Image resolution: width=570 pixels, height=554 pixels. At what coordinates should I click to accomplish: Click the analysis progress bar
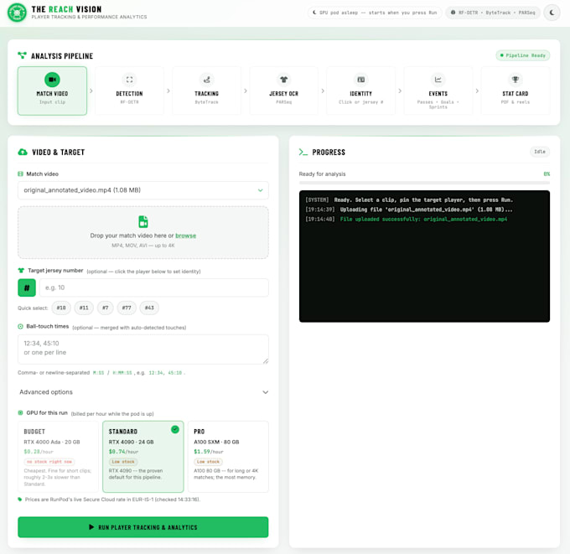424,183
